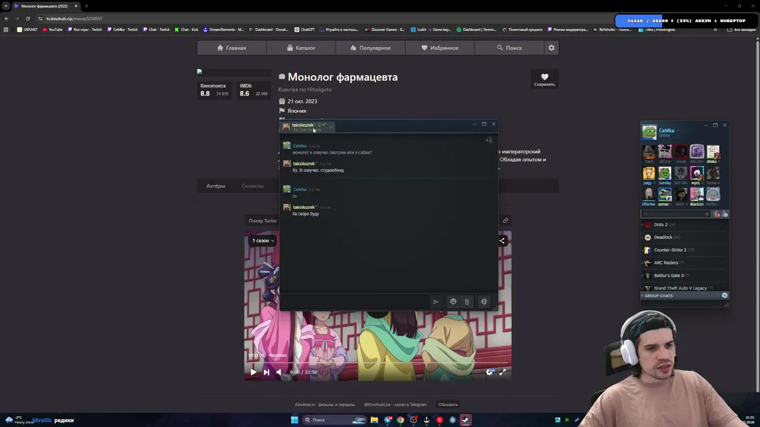This screenshot has width=760, height=427.
Task: Click the Сохранить heart button
Action: [x=544, y=79]
